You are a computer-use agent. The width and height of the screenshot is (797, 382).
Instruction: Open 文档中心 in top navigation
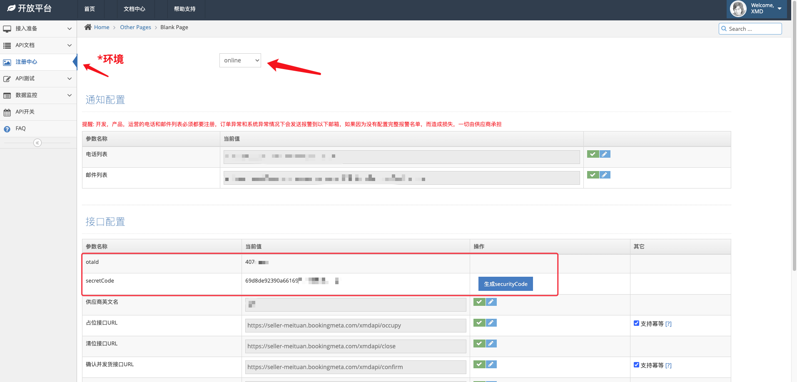[134, 9]
